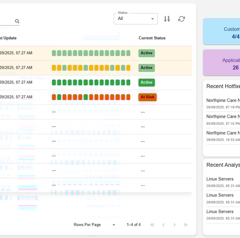The height and width of the screenshot is (238, 240).
Task: Click first history block in first row
Action: [54, 53]
